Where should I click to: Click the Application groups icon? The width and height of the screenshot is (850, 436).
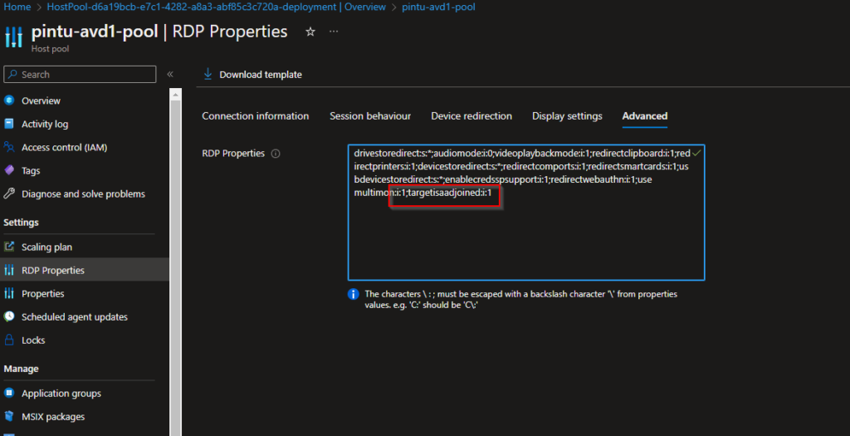tap(8, 393)
